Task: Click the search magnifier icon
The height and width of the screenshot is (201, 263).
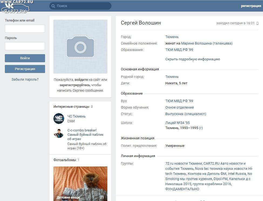Action: click(53, 6)
